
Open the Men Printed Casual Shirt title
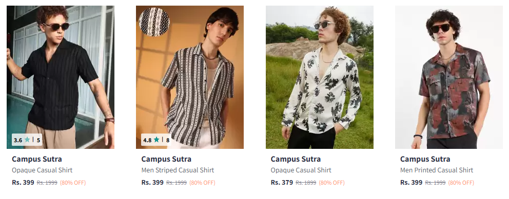point(437,170)
